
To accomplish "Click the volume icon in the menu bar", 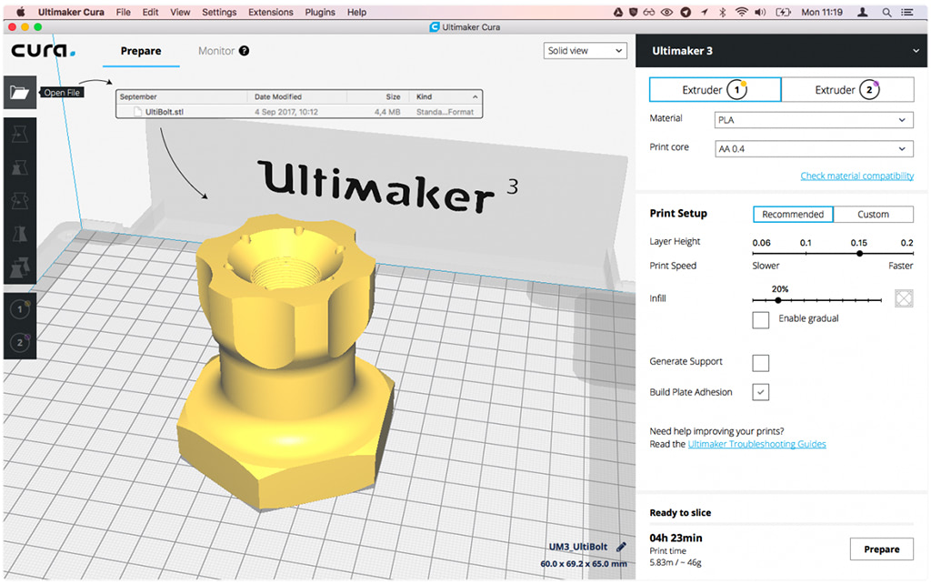I will pos(760,12).
